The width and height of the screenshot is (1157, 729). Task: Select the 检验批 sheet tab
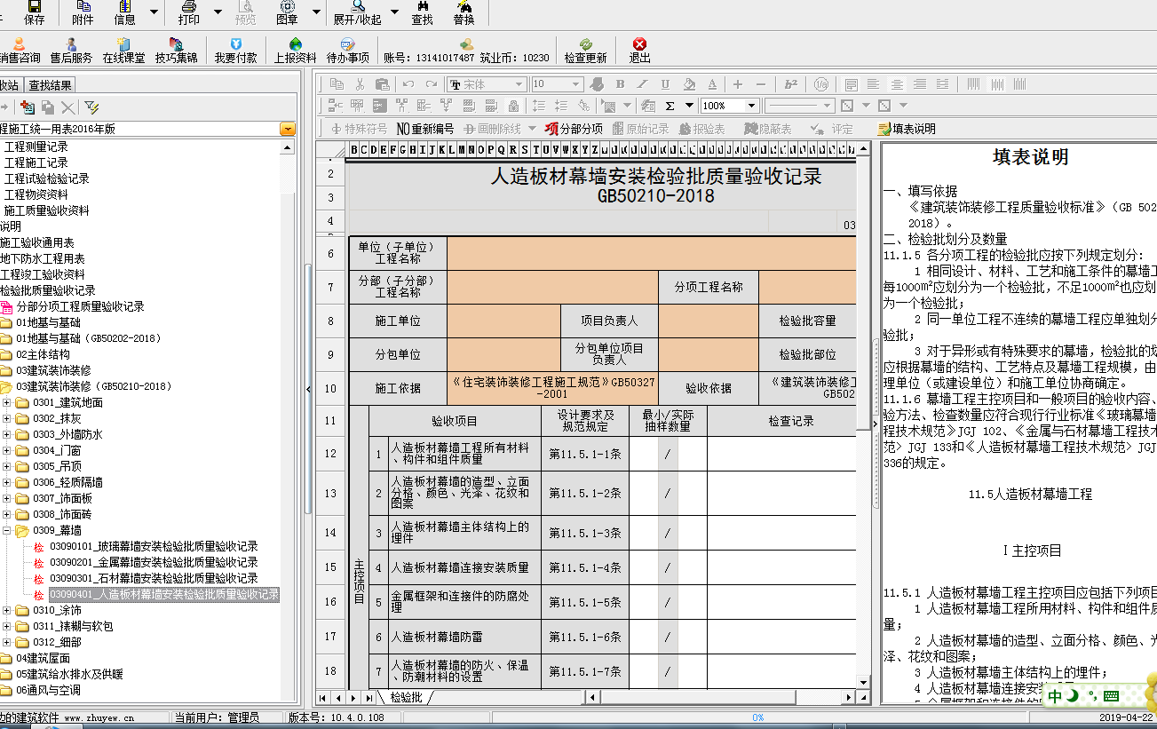coord(407,698)
